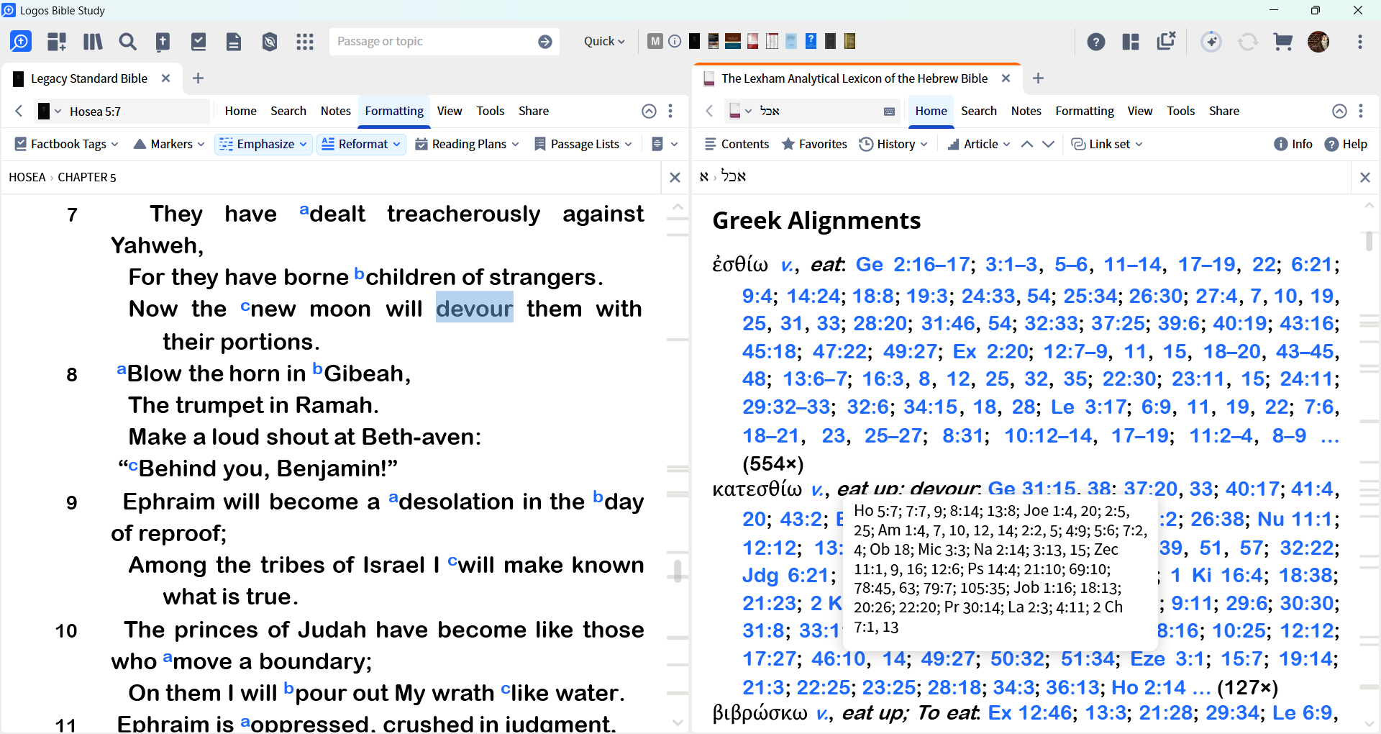Go to the next article down arrow

tap(1049, 144)
